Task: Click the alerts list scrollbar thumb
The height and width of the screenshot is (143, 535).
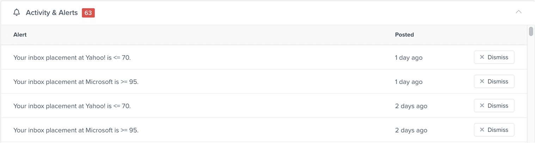Action: [x=531, y=31]
